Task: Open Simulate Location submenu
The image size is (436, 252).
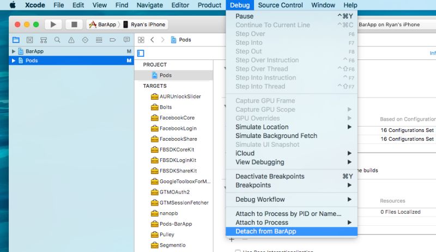Action: pos(292,127)
